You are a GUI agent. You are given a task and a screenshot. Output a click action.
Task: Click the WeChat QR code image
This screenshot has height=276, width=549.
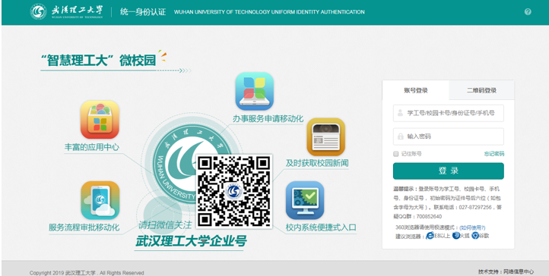[x=234, y=192]
